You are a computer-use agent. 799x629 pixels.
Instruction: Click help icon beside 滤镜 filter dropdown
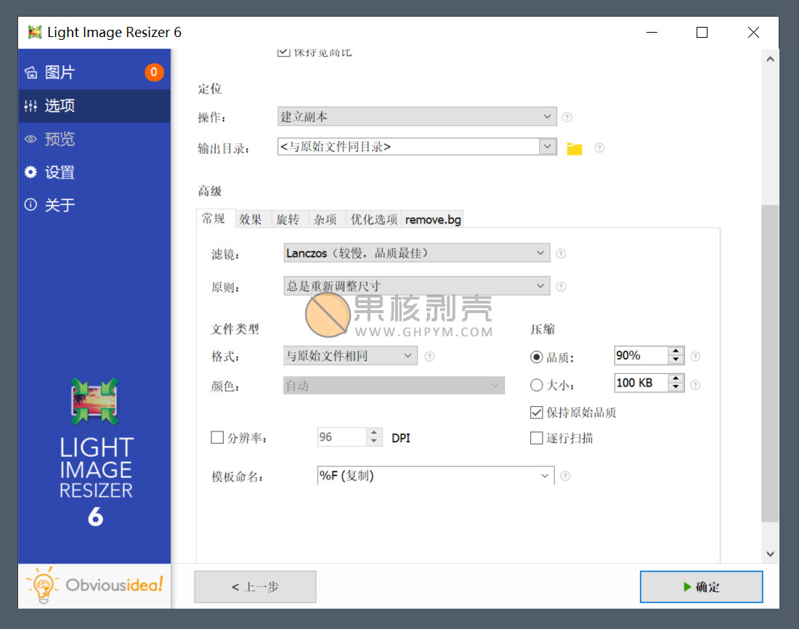[561, 253]
